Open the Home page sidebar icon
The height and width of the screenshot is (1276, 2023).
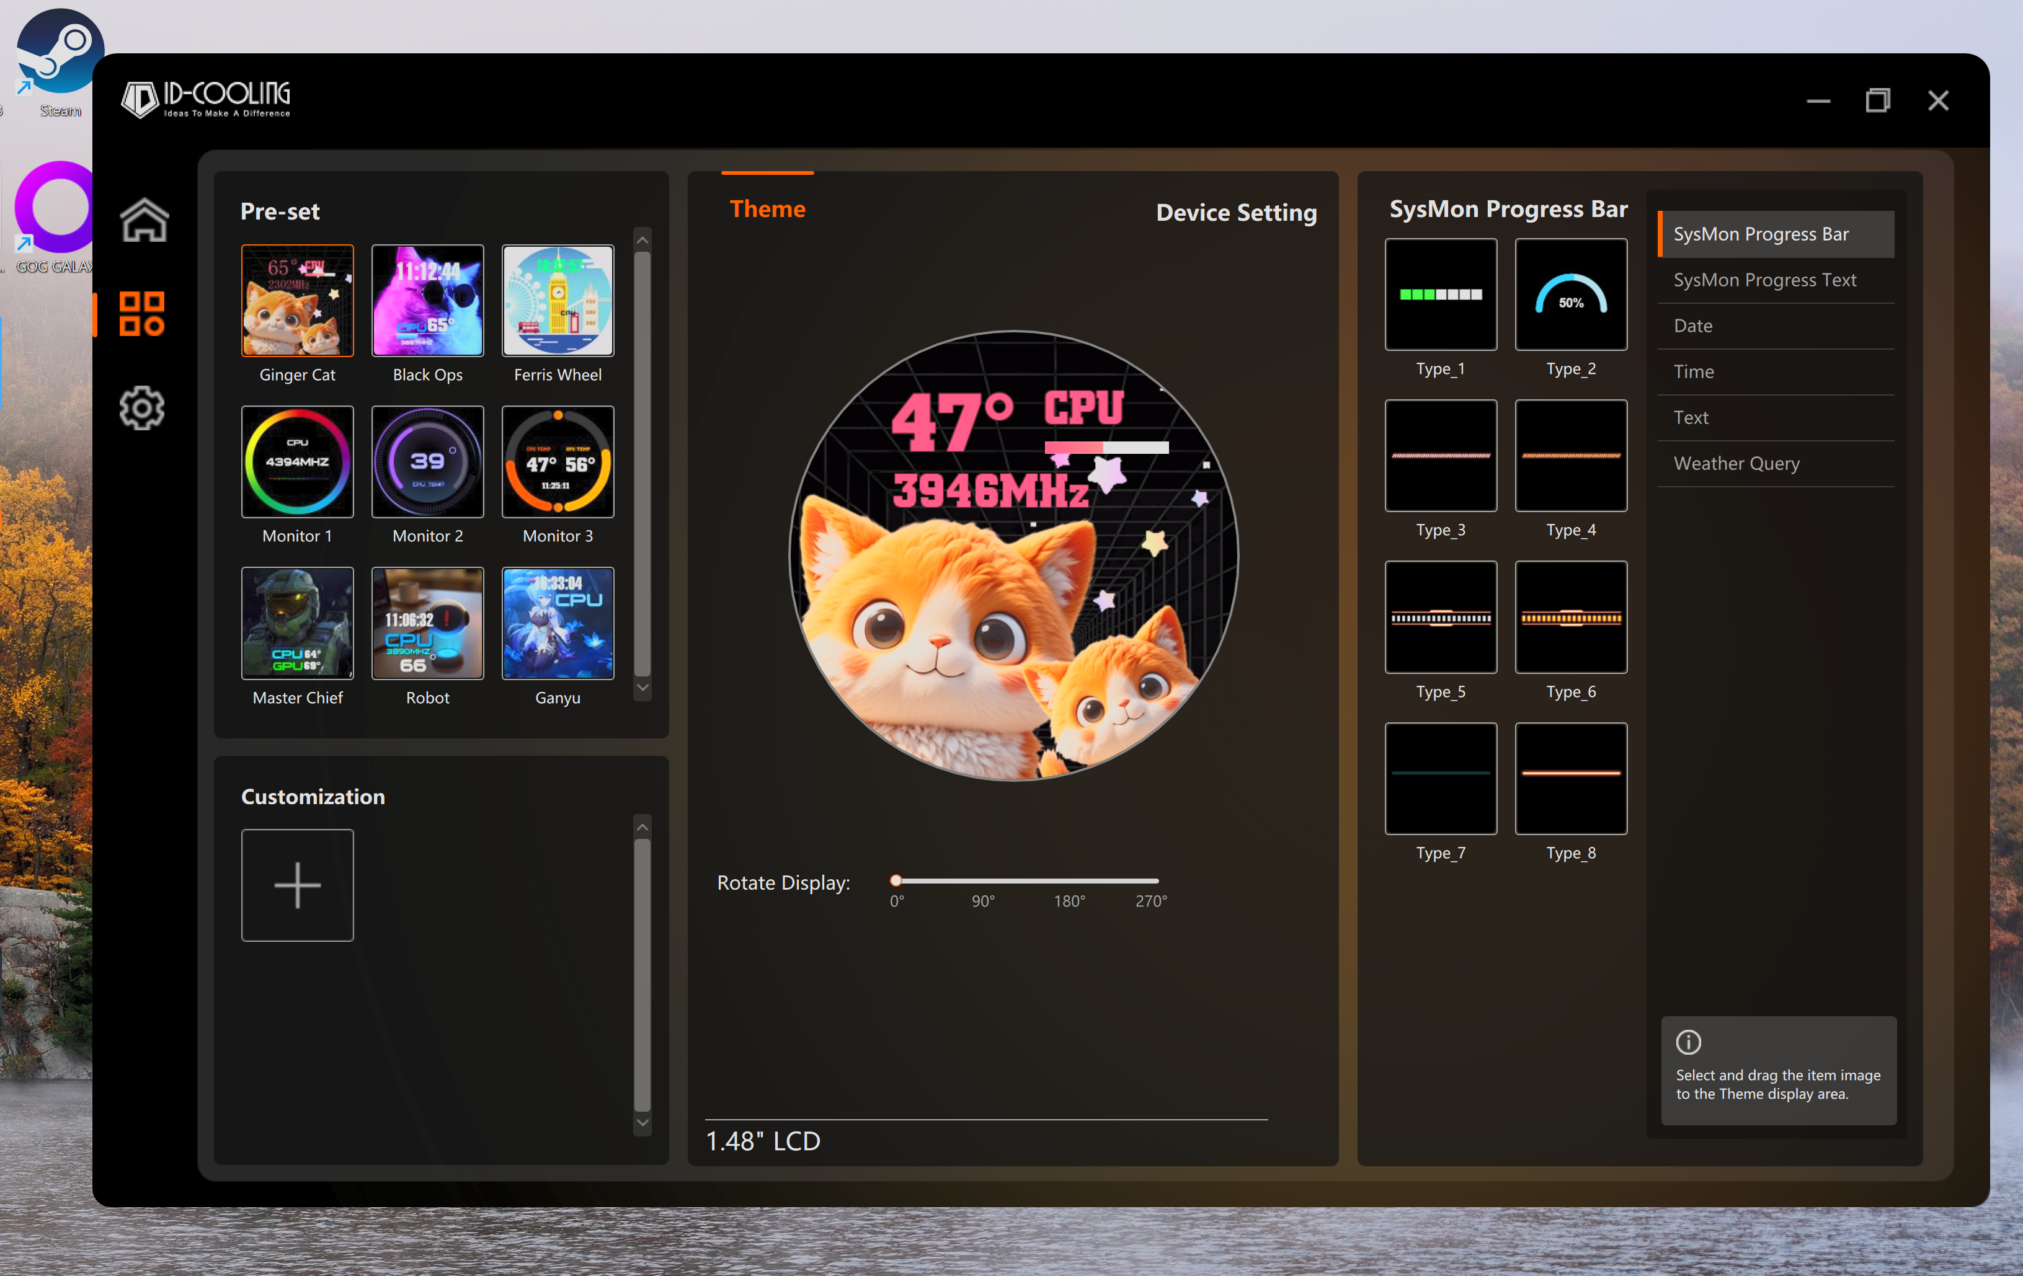(144, 221)
